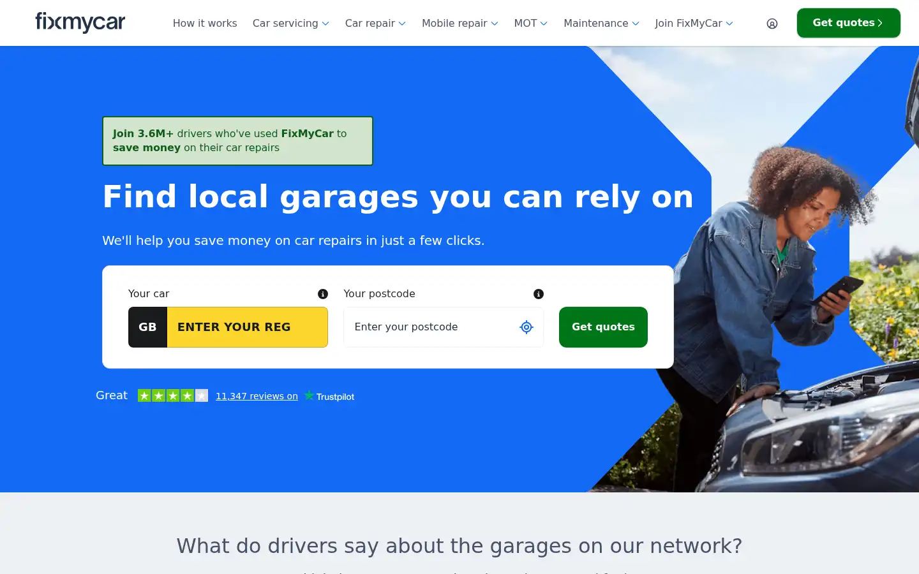Screen dimensions: 919x574
Task: Expand the Mobile repair menu
Action: 460,23
